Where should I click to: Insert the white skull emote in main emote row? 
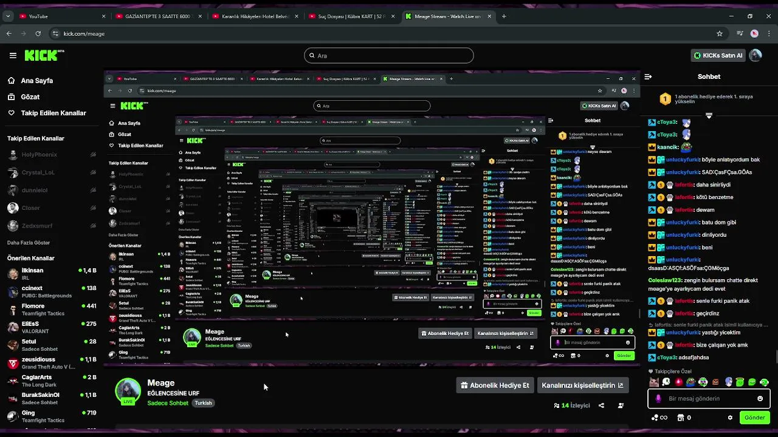[x=666, y=382]
